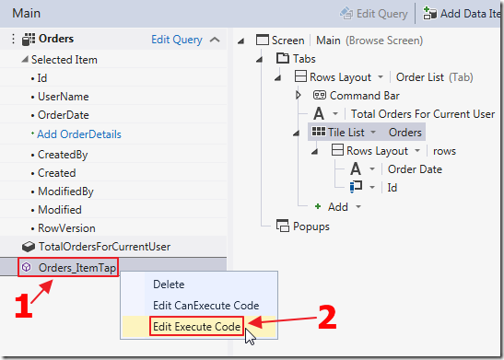Open the Rows Layout rows control dropdown
504x360 pixels.
coord(417,150)
